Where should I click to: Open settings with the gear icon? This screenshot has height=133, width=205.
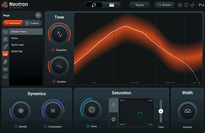(x=180, y=5)
